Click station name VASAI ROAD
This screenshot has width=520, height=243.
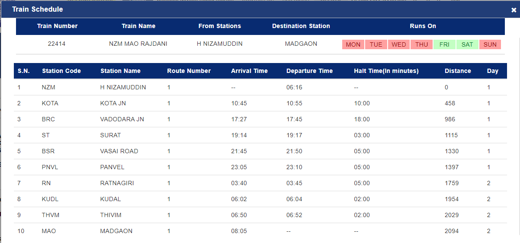119,151
